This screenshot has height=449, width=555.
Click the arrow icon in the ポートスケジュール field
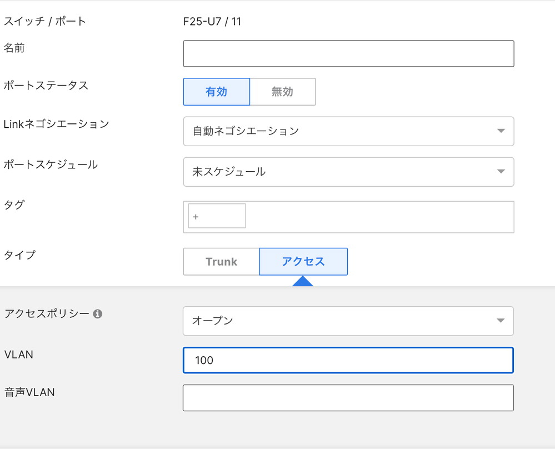501,172
